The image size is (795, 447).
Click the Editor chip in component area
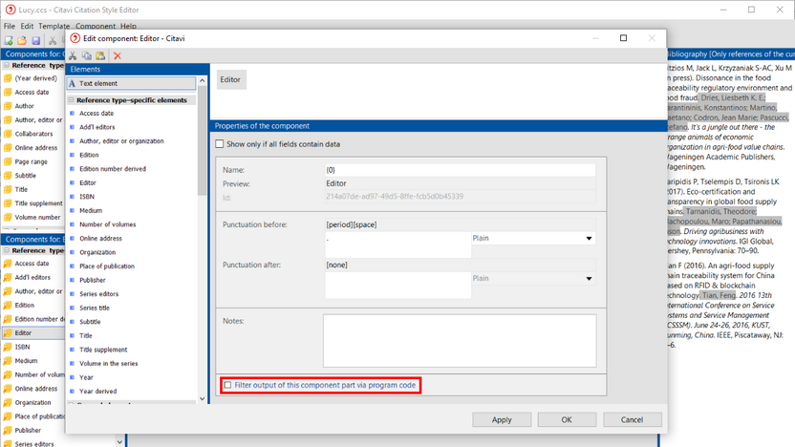coord(230,79)
